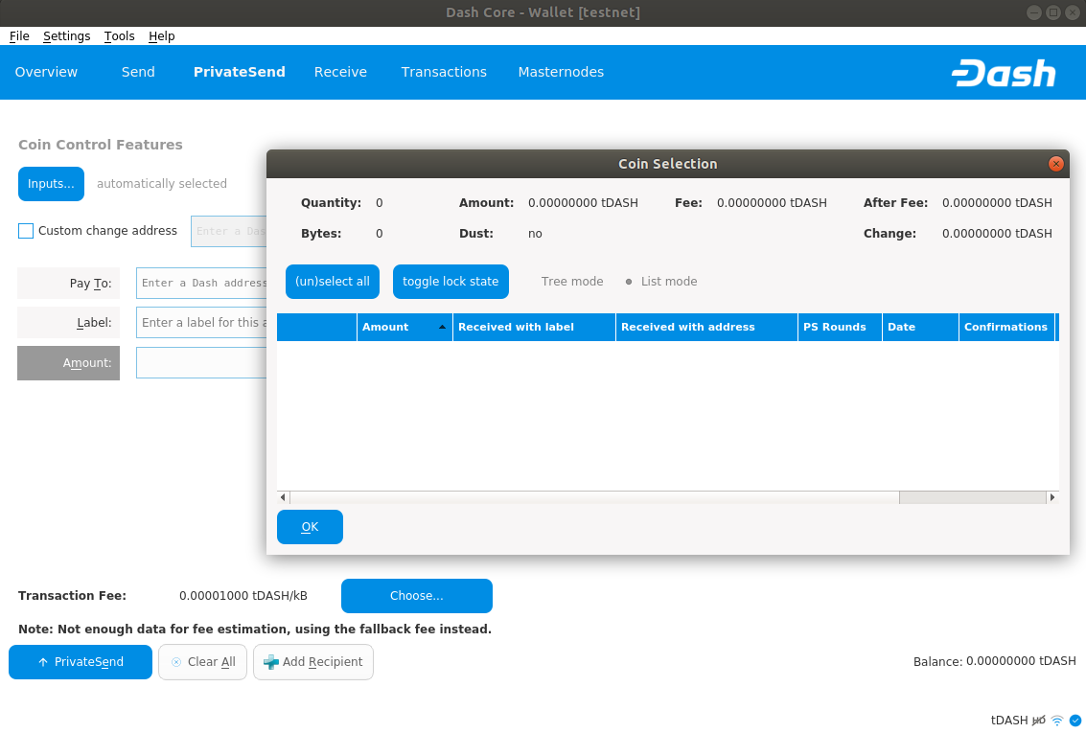Open the Tools menu
The image size is (1086, 733).
click(119, 36)
